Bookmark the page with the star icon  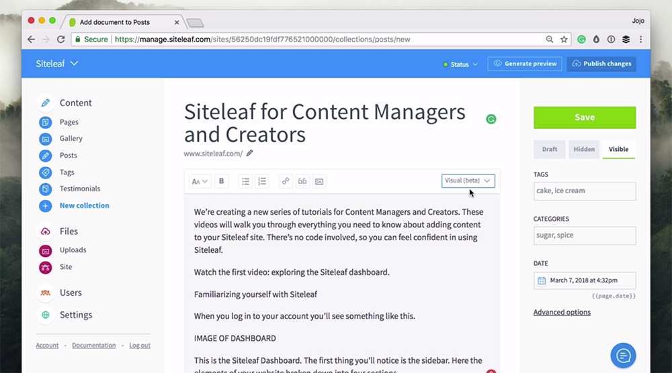pyautogui.click(x=564, y=40)
